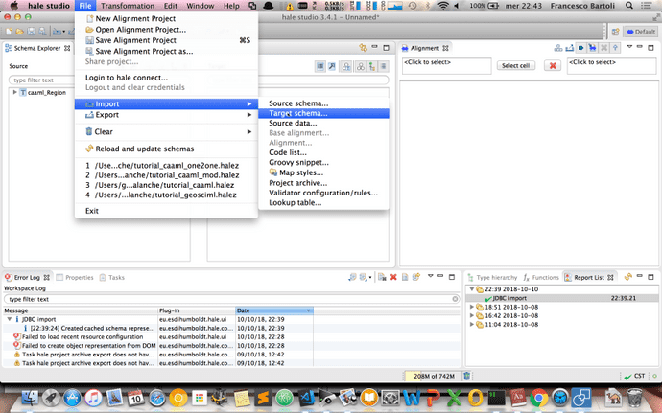662x413 pixels.
Task: Open the Functions tab
Action: (544, 277)
